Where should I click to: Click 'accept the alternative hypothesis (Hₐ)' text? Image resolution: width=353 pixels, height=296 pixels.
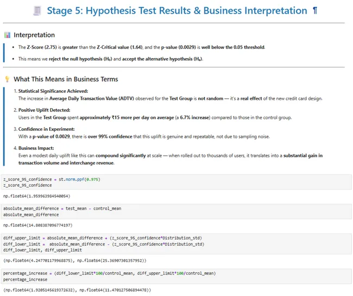pos(162,59)
